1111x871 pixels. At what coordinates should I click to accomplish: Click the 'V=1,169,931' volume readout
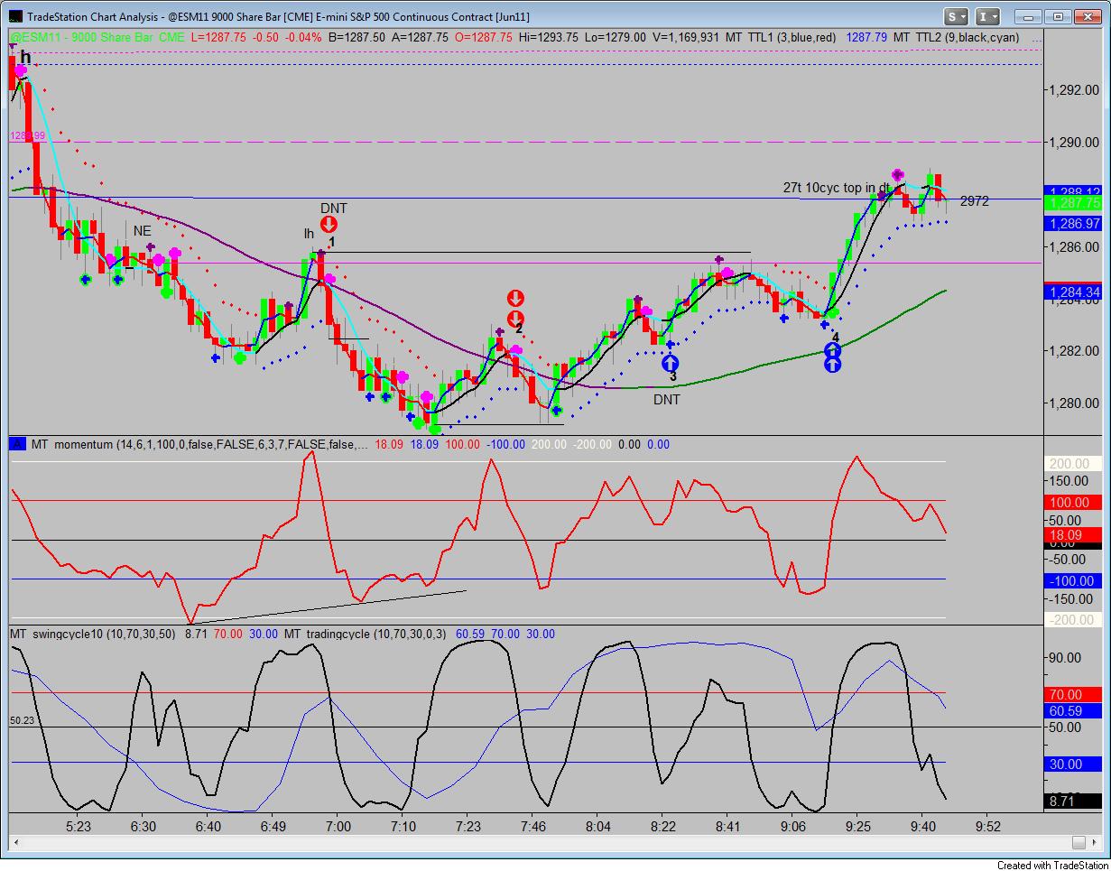pos(686,37)
